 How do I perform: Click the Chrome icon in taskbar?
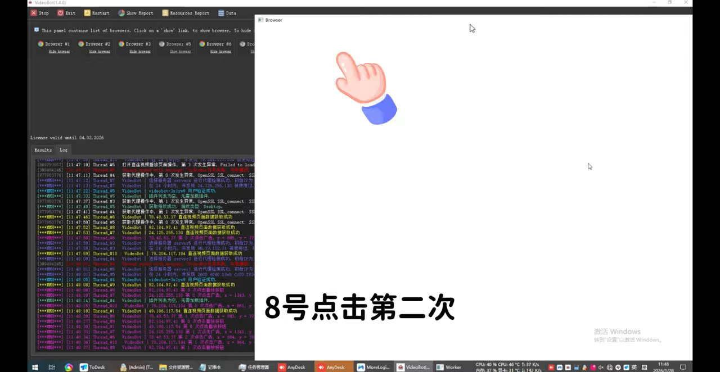point(69,368)
